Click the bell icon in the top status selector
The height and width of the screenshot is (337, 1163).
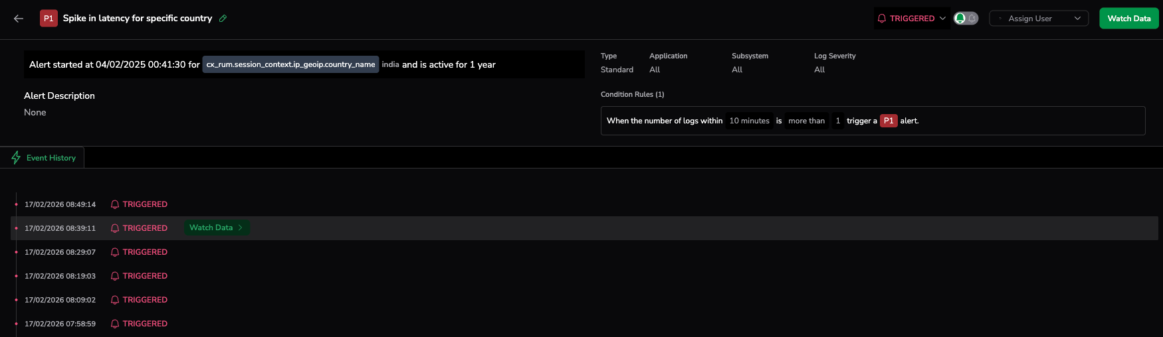pyautogui.click(x=882, y=19)
